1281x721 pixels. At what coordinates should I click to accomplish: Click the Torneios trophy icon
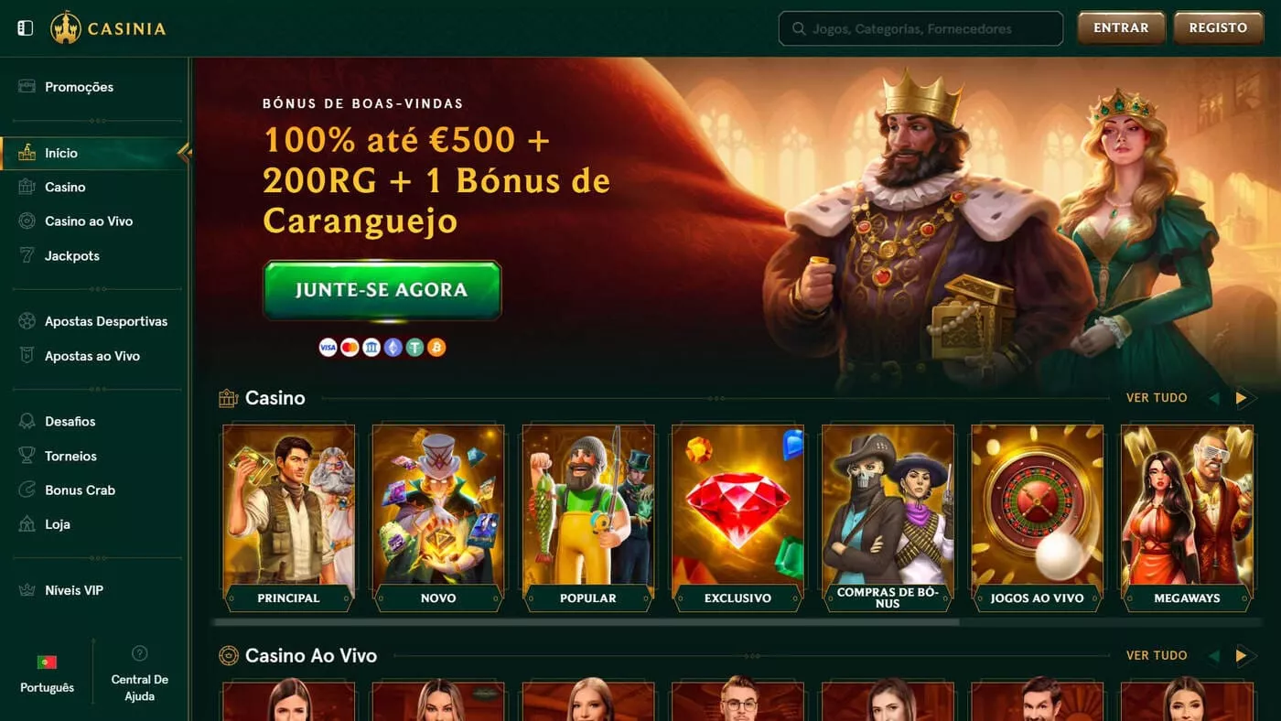(27, 456)
